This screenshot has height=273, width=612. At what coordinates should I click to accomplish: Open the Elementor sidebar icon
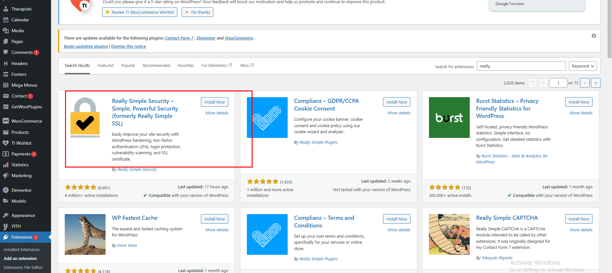tap(6, 190)
